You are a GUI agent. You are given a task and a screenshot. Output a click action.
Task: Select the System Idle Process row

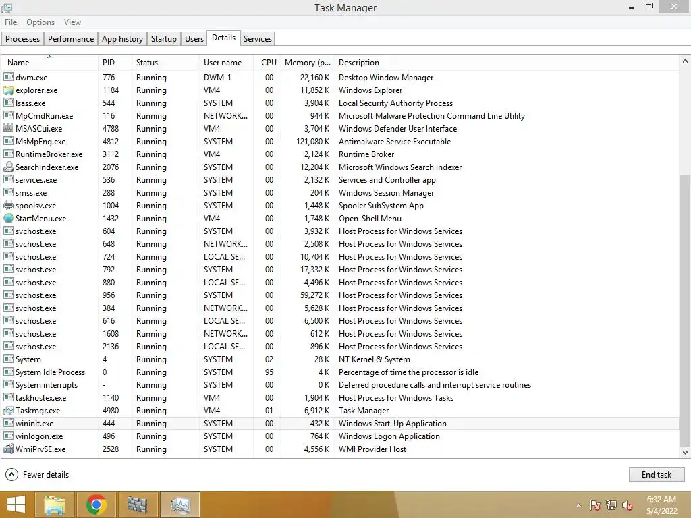[x=340, y=372]
